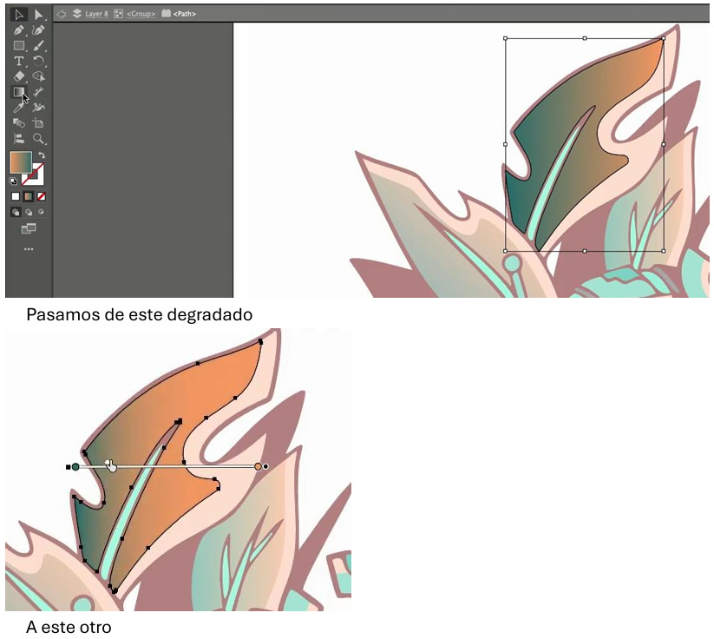The image size is (714, 639).
Task: Click the group icon beside <Group>
Action: click(118, 14)
